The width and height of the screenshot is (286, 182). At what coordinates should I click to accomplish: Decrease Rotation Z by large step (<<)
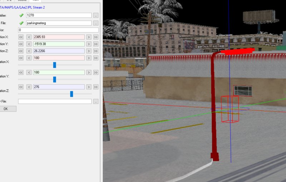[21, 87]
